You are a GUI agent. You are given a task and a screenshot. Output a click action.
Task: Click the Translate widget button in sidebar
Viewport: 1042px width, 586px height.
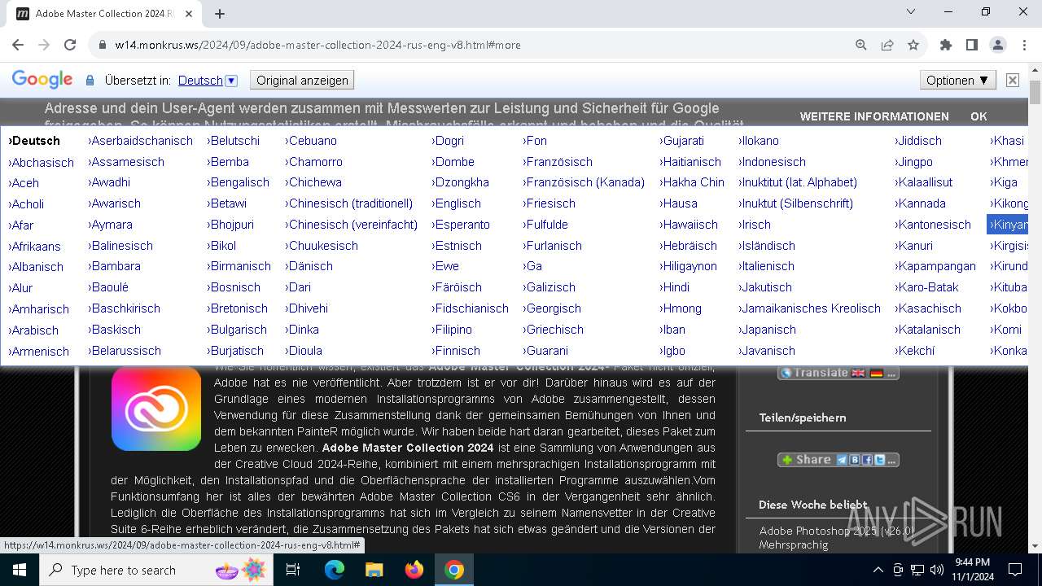tap(838, 373)
